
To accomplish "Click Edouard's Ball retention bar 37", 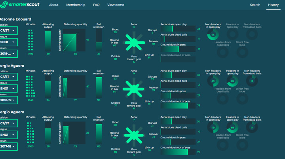I will (99, 40).
